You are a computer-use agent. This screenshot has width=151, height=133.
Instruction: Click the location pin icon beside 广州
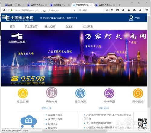(x=131, y=18)
